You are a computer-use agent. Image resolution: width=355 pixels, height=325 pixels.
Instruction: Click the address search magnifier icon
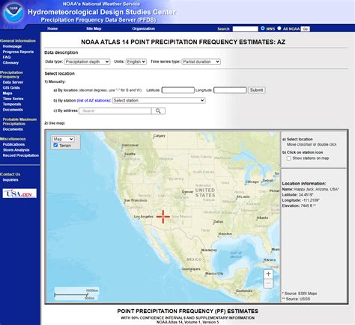158,111
